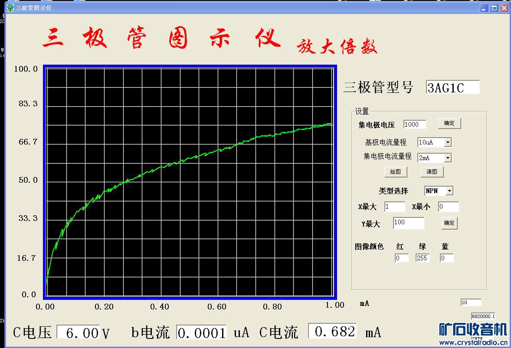Click the app icon in title bar

(10, 7)
